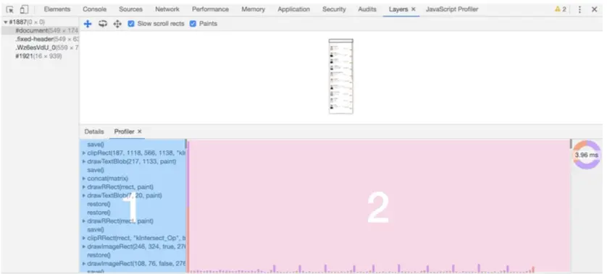
Task: Select the rotate mode tool
Action: pyautogui.click(x=103, y=24)
